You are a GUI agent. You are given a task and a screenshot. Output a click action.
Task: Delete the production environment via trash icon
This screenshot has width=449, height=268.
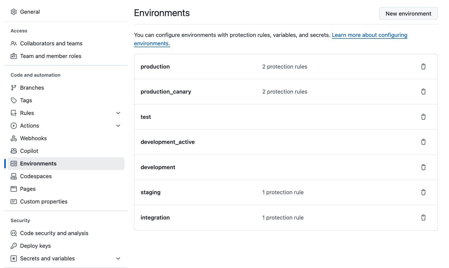pos(423,67)
